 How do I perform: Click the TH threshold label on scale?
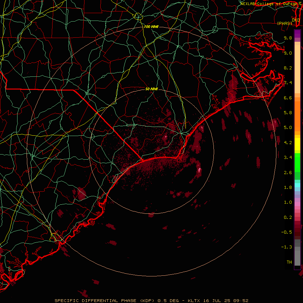coord(289,262)
